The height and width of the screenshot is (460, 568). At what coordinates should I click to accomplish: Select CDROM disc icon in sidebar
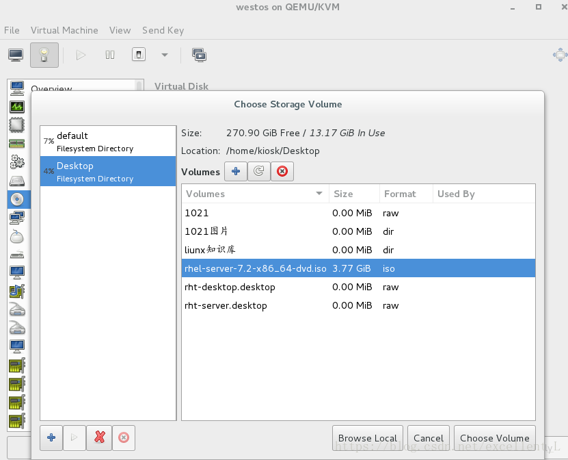click(17, 199)
